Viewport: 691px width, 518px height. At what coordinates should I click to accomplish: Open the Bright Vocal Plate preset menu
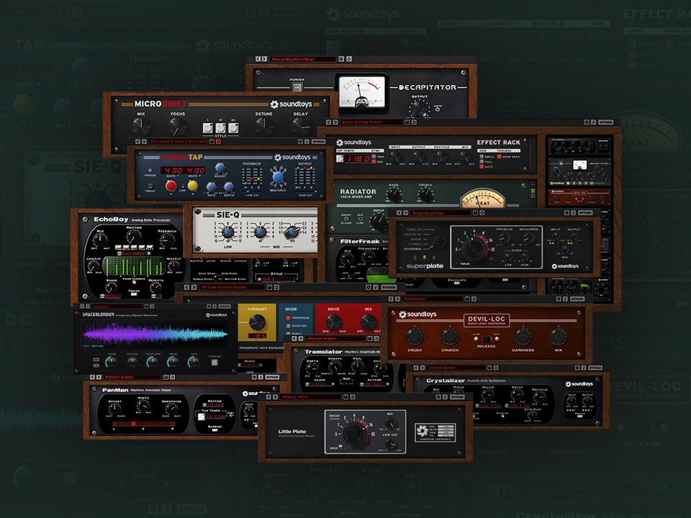(x=443, y=212)
